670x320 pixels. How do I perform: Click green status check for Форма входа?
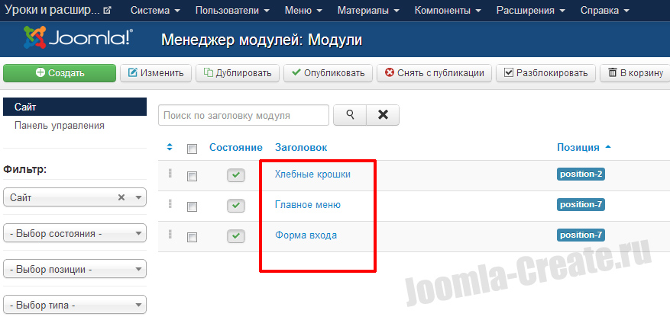click(x=236, y=236)
